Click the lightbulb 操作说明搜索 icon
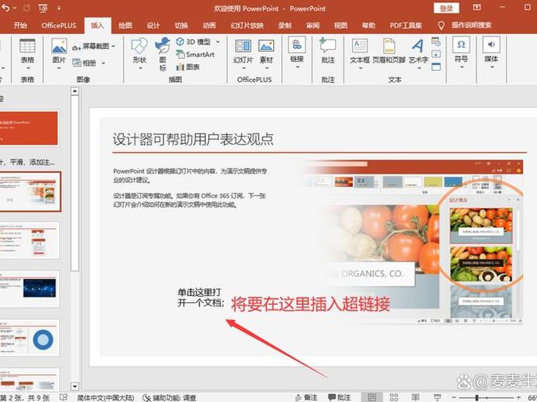The width and height of the screenshot is (537, 402). click(x=441, y=25)
